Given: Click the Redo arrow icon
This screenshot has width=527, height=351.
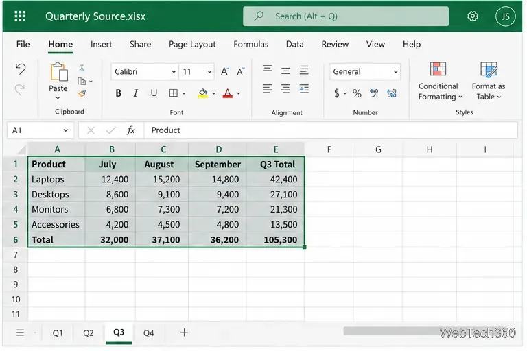Looking at the screenshot, I should (x=20, y=89).
